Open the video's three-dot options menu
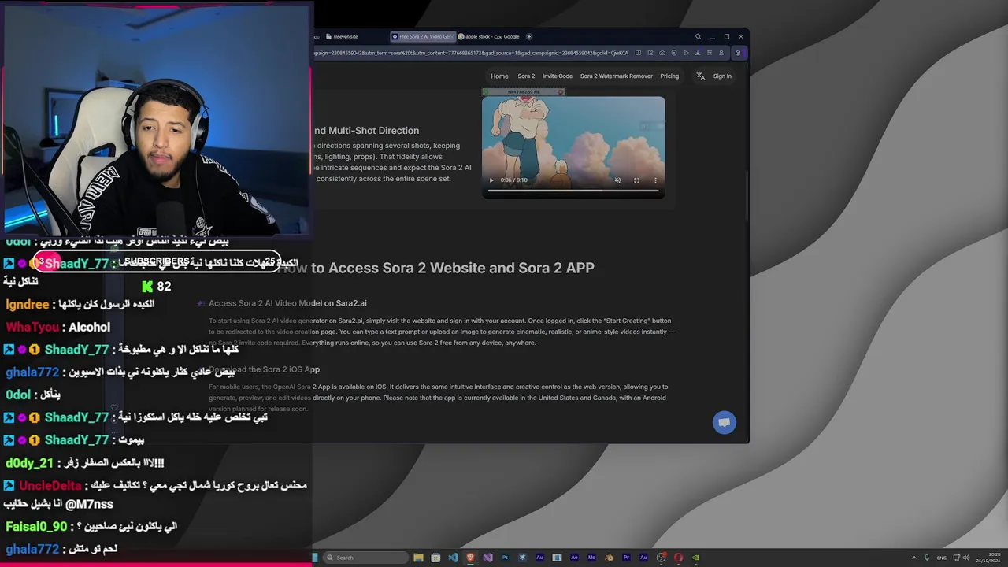The image size is (1008, 567). click(x=655, y=180)
